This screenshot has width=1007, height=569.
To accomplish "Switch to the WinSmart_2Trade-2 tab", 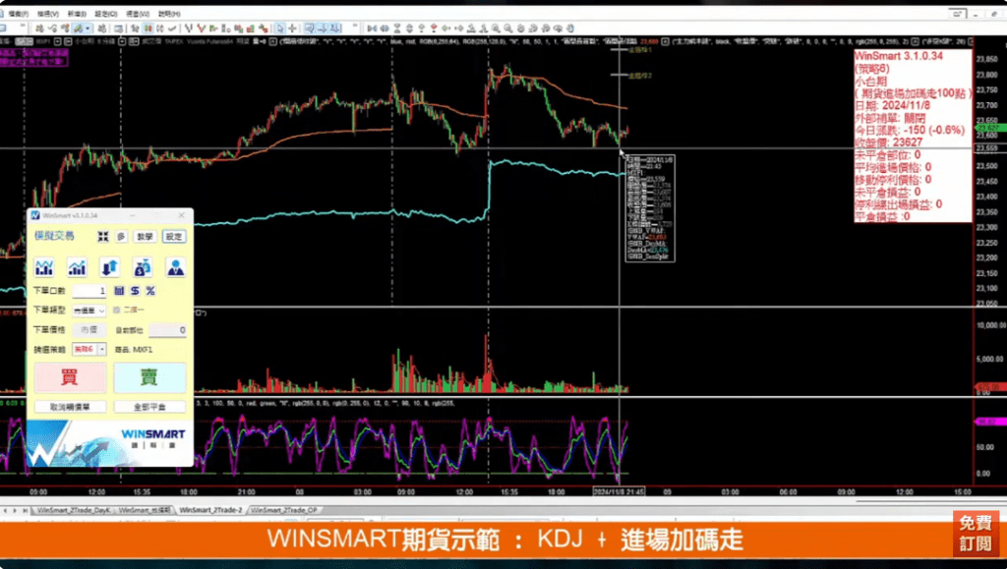I will 210,511.
